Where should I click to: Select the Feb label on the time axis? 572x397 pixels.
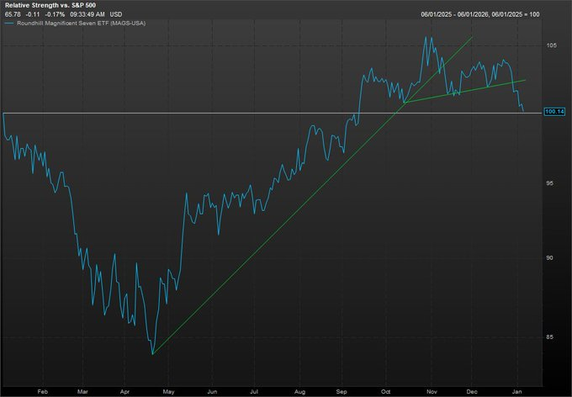tap(44, 391)
